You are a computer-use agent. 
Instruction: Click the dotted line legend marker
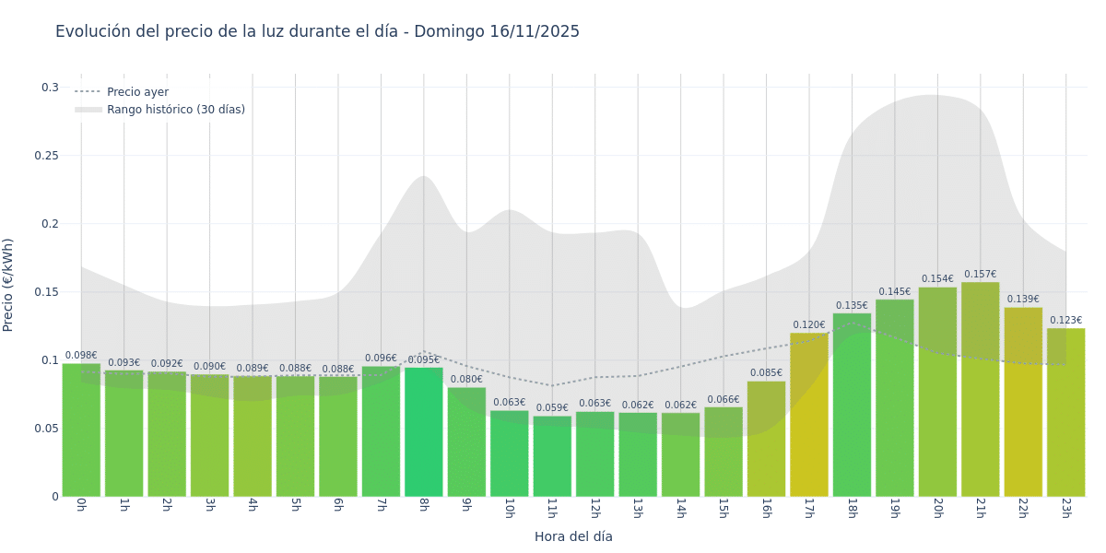(x=88, y=92)
